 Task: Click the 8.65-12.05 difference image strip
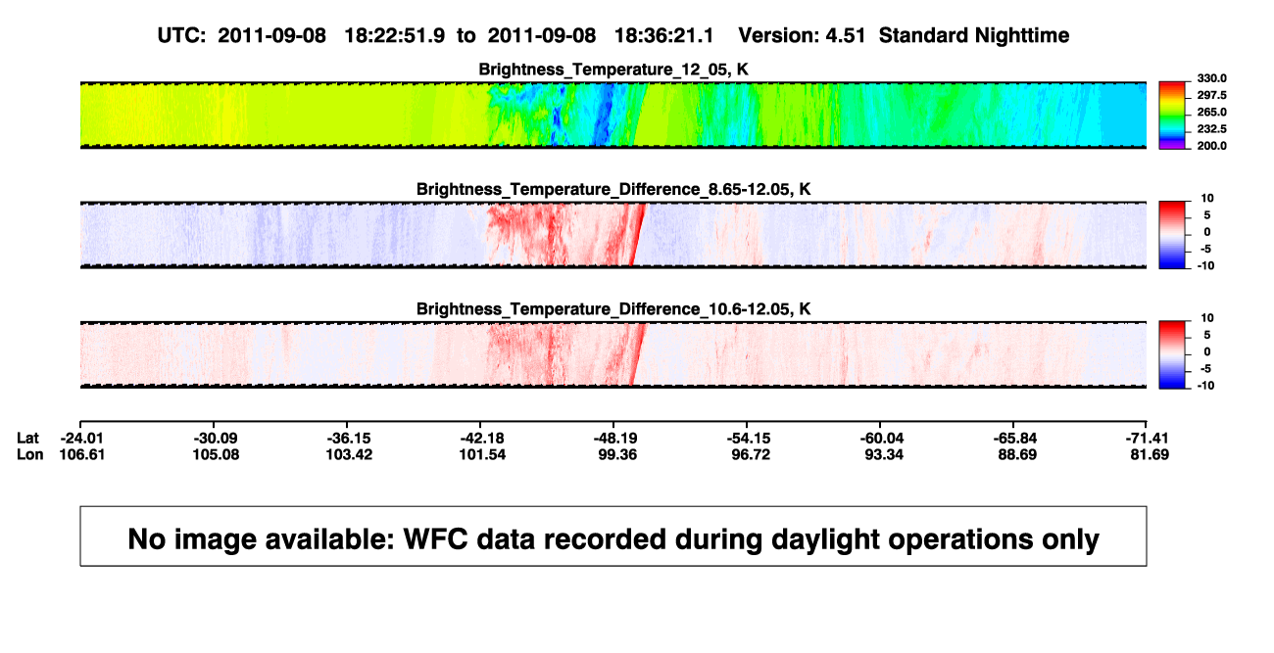click(x=613, y=235)
